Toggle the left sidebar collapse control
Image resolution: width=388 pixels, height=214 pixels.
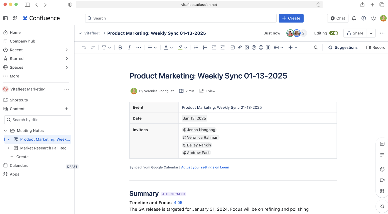[5, 18]
